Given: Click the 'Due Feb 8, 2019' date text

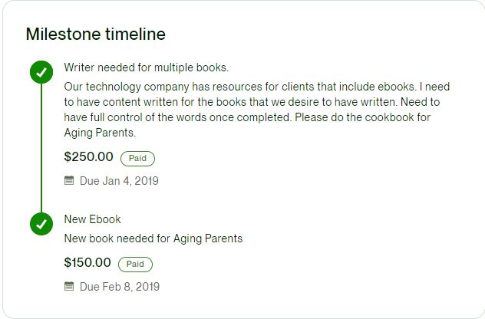Looking at the screenshot, I should (120, 287).
